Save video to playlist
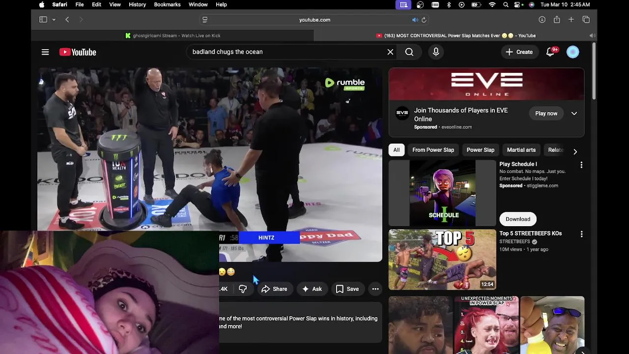Image resolution: width=629 pixels, height=354 pixels. coord(347,289)
